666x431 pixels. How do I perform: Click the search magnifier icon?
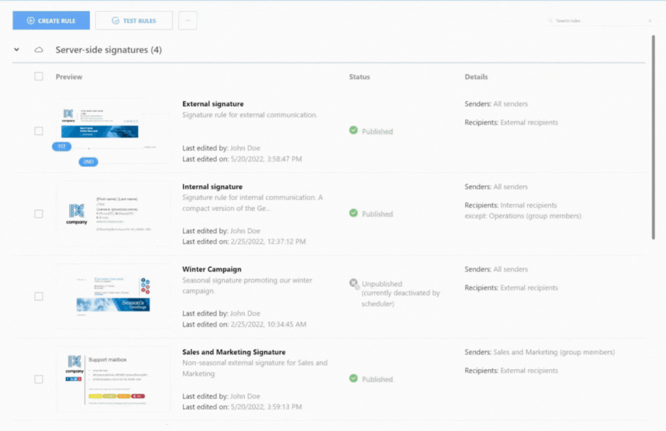550,20
